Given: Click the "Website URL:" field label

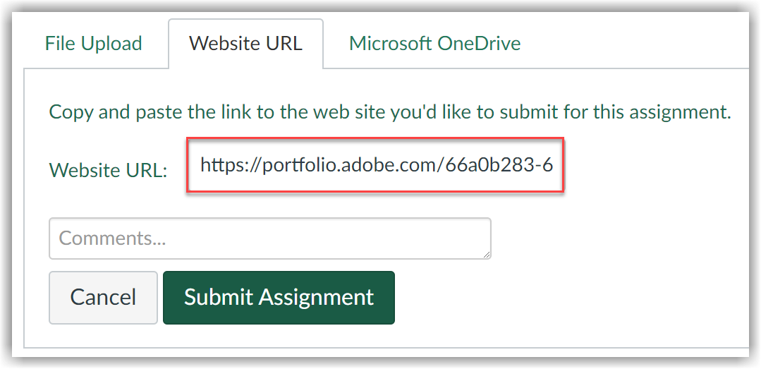Looking at the screenshot, I should coord(108,169).
